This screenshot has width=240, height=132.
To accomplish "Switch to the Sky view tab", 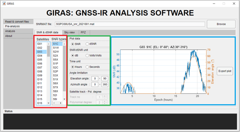I will [69, 32].
